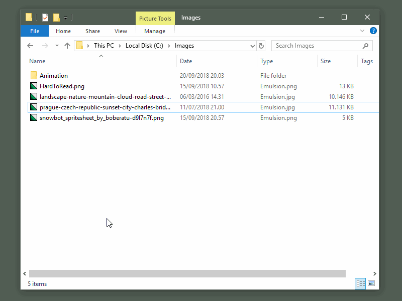
Task: Click Local Disk (C:) in the address path
Action: coord(144,46)
